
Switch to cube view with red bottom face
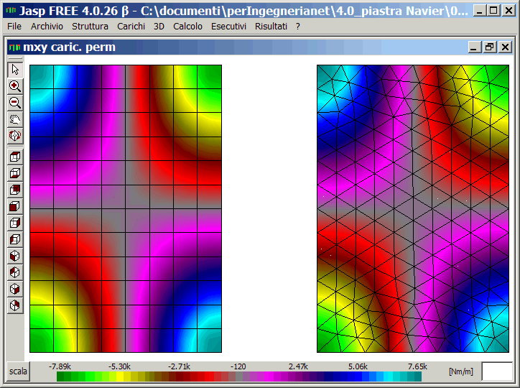pos(15,173)
